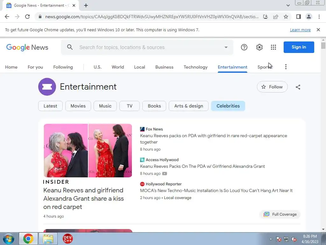Click the Action Center flag tray icon

(x=279, y=239)
